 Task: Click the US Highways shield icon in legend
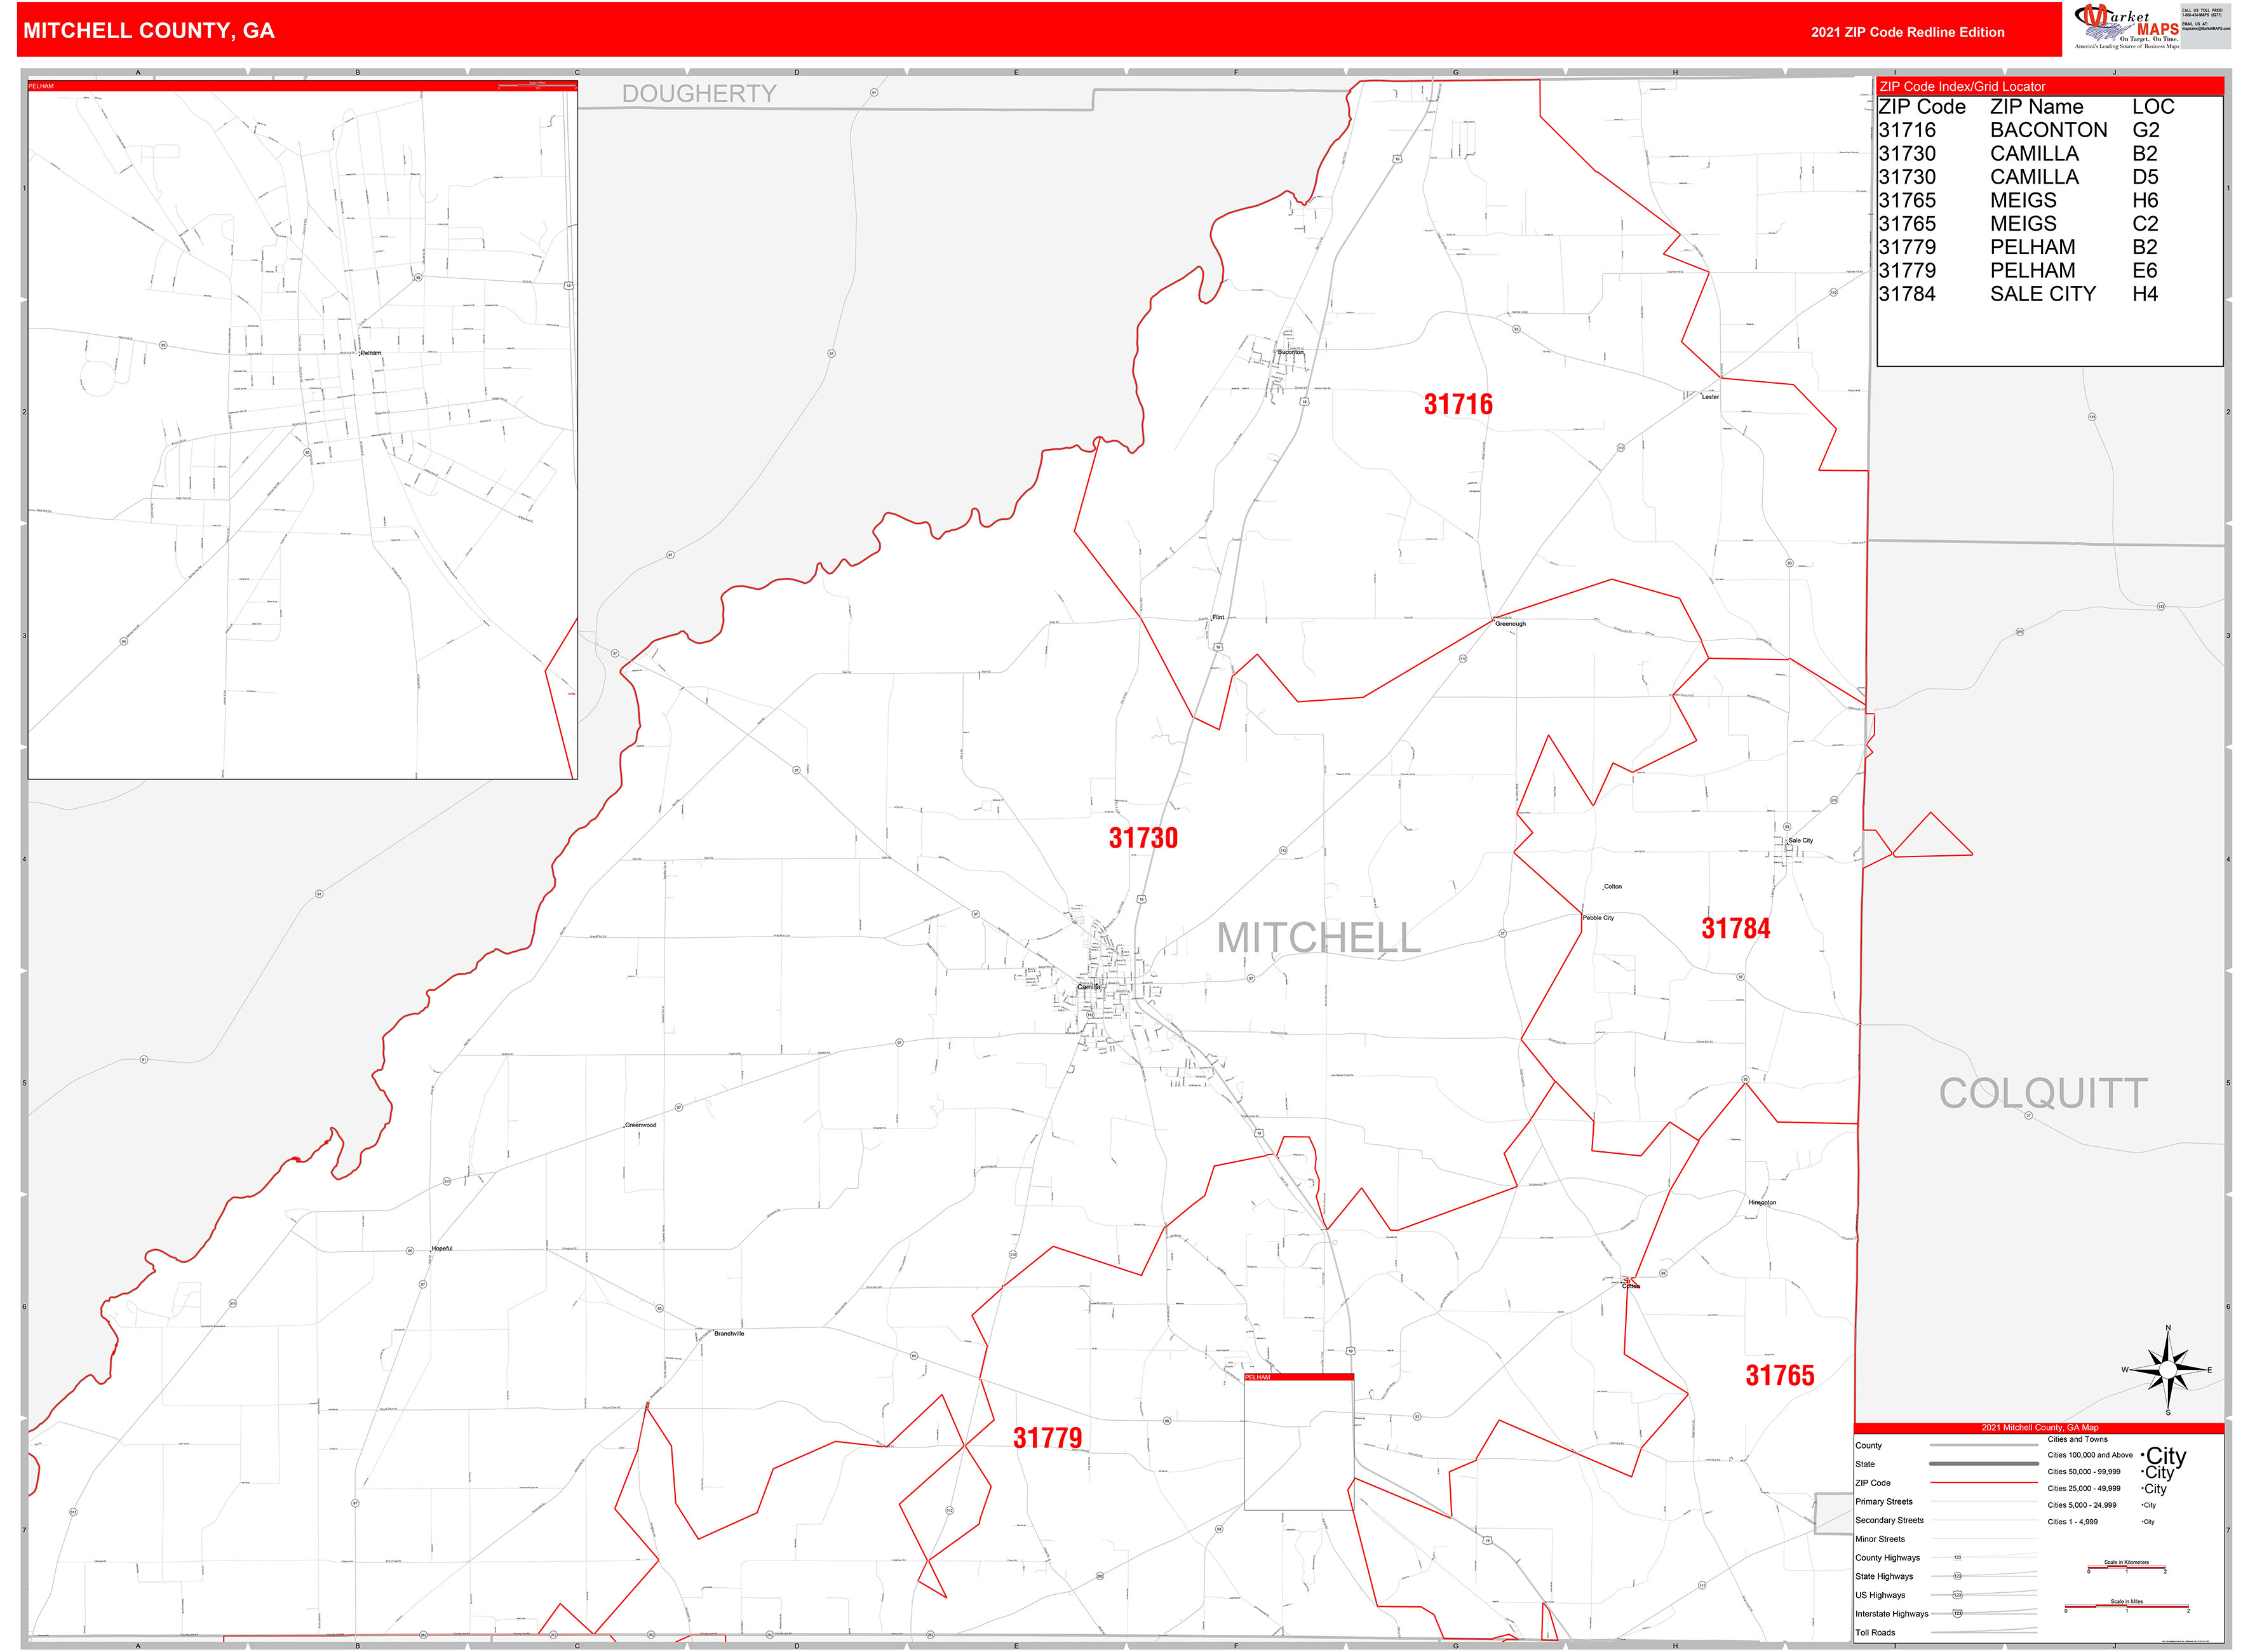click(1958, 1596)
